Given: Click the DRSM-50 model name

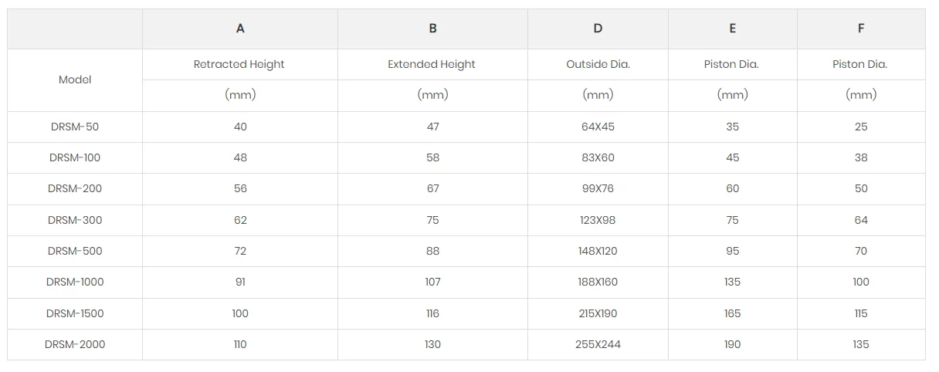Looking at the screenshot, I should pyautogui.click(x=75, y=127).
